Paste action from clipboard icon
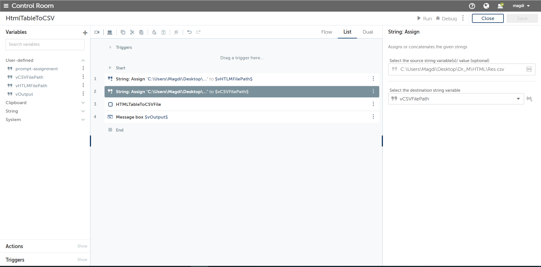The width and height of the screenshot is (541, 267). coord(141,32)
